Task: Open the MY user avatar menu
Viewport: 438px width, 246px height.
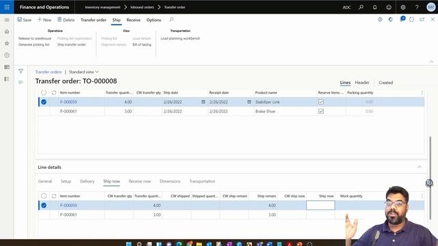Action: [x=431, y=7]
